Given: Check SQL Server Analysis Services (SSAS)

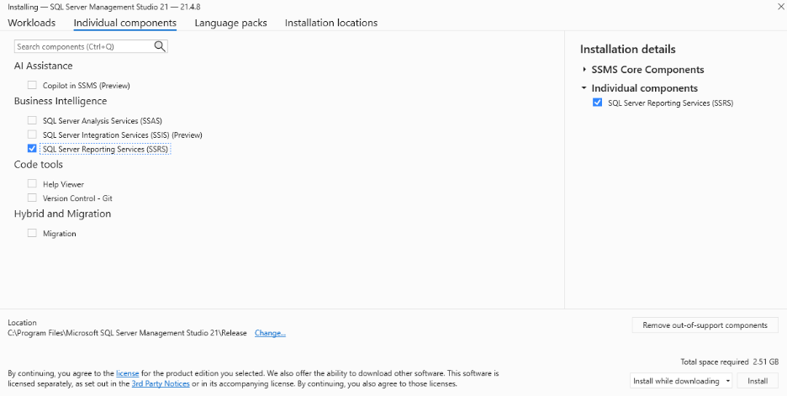Looking at the screenshot, I should [x=32, y=120].
